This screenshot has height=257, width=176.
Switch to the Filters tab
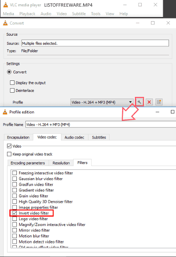tap(83, 162)
